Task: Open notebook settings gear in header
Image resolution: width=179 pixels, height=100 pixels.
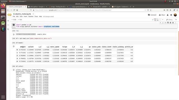Action: point(171,15)
